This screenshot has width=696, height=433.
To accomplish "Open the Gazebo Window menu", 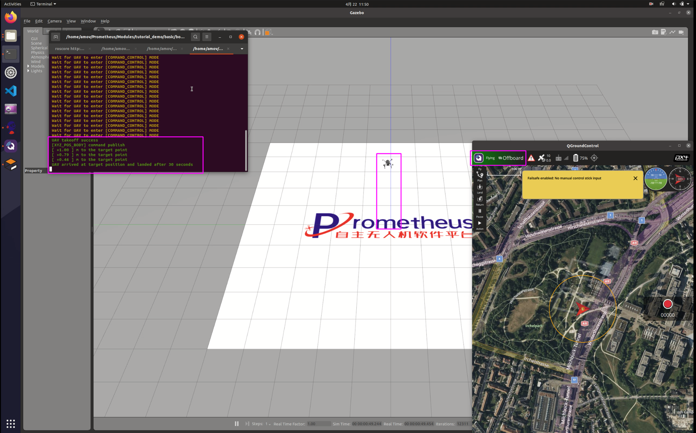I will pos(88,21).
